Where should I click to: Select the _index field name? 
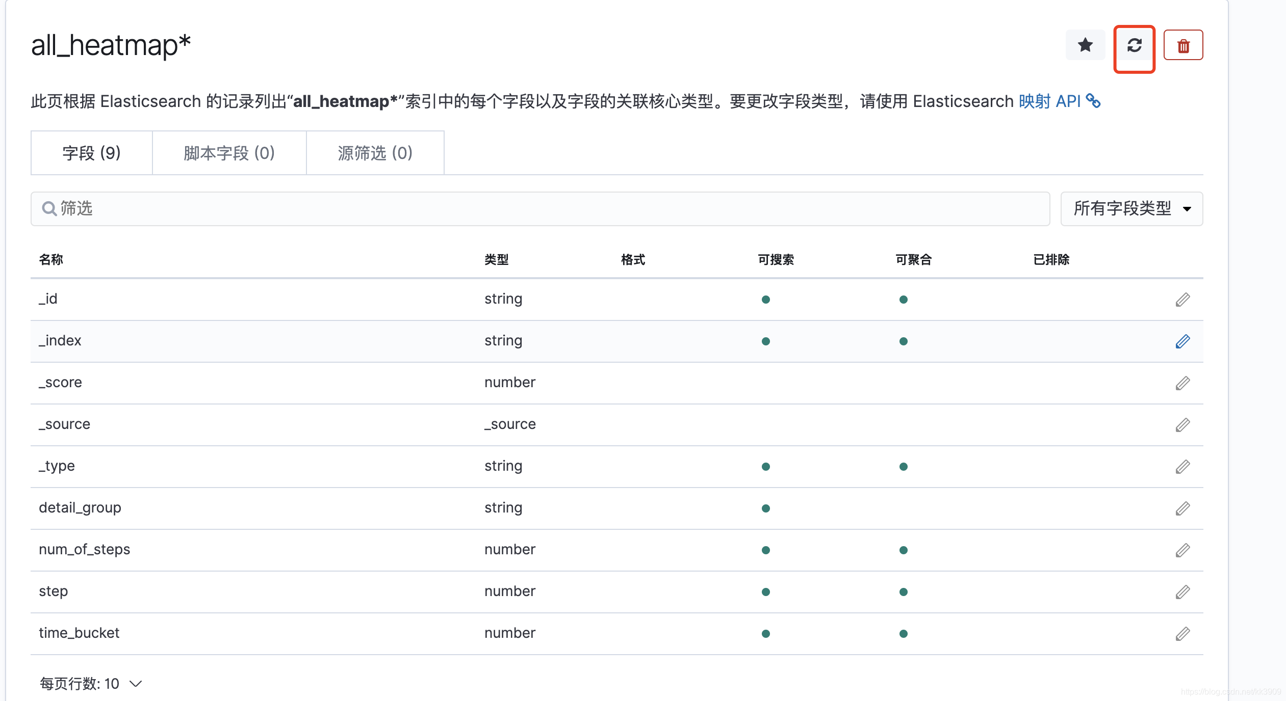[x=60, y=341]
